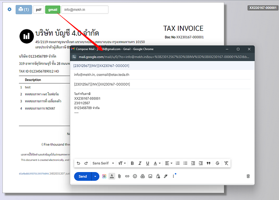Toggle underline formatting
Viewport: 279px width, 200px height.
point(148,163)
